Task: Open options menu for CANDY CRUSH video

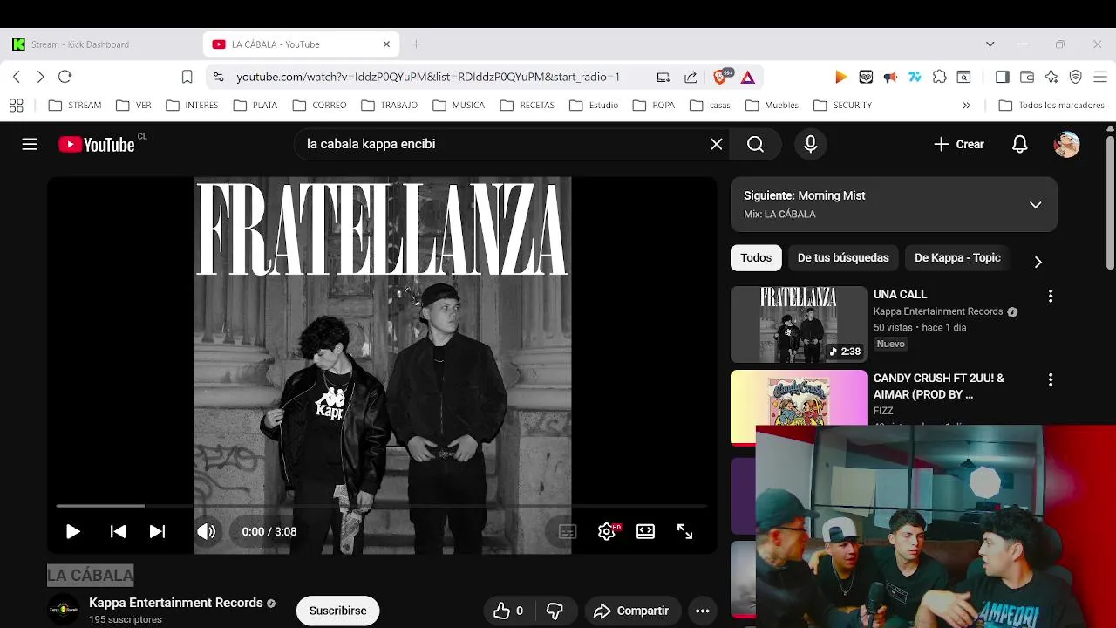Action: click(x=1050, y=380)
